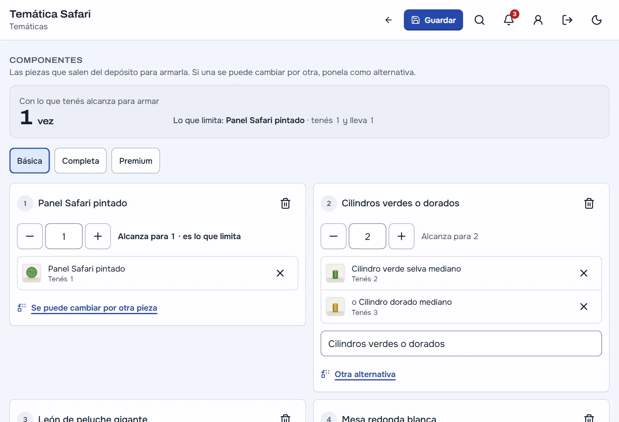
Task: Open the notifications bell
Action: 509,20
